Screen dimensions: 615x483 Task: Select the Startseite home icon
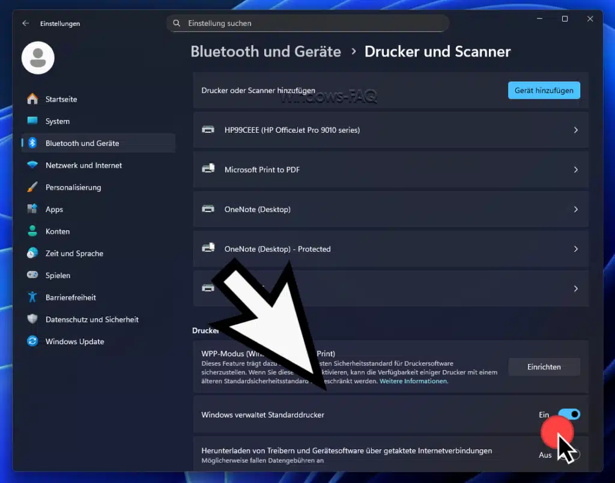click(31, 99)
